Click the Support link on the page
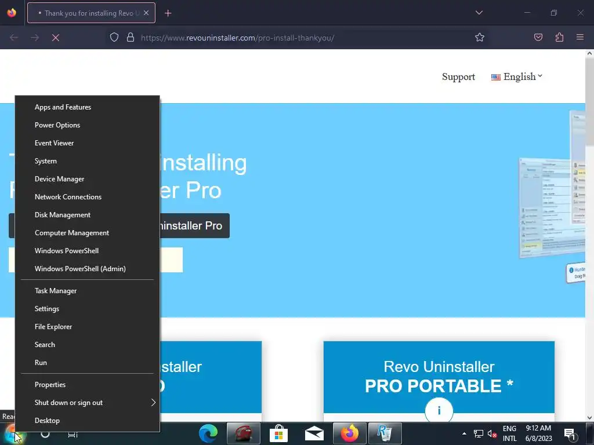This screenshot has width=594, height=445. click(458, 77)
